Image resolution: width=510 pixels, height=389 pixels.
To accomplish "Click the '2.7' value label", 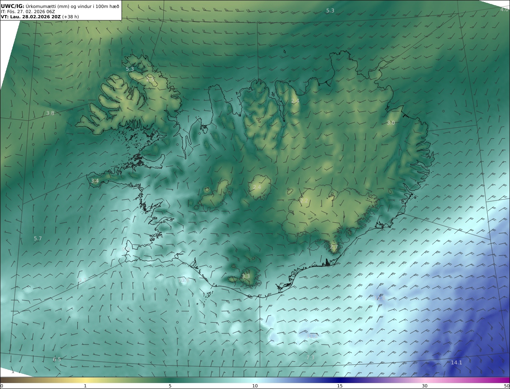I will (x=333, y=247).
